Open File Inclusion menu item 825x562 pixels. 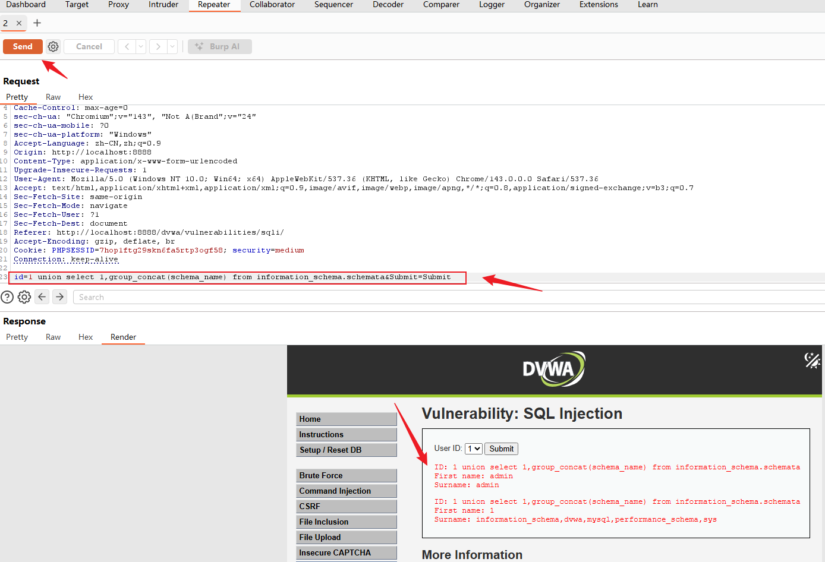347,522
